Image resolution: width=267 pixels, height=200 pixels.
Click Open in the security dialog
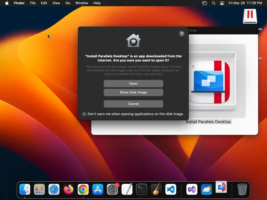click(x=133, y=84)
